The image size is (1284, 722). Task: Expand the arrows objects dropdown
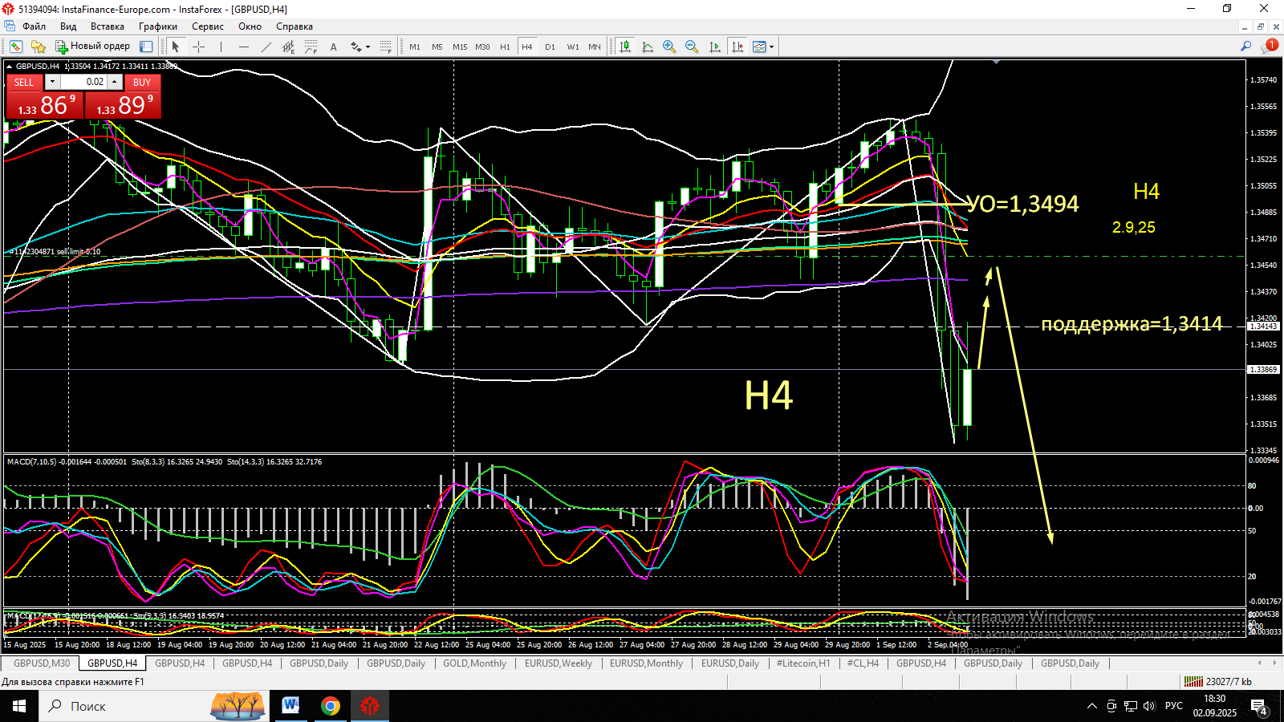[368, 47]
